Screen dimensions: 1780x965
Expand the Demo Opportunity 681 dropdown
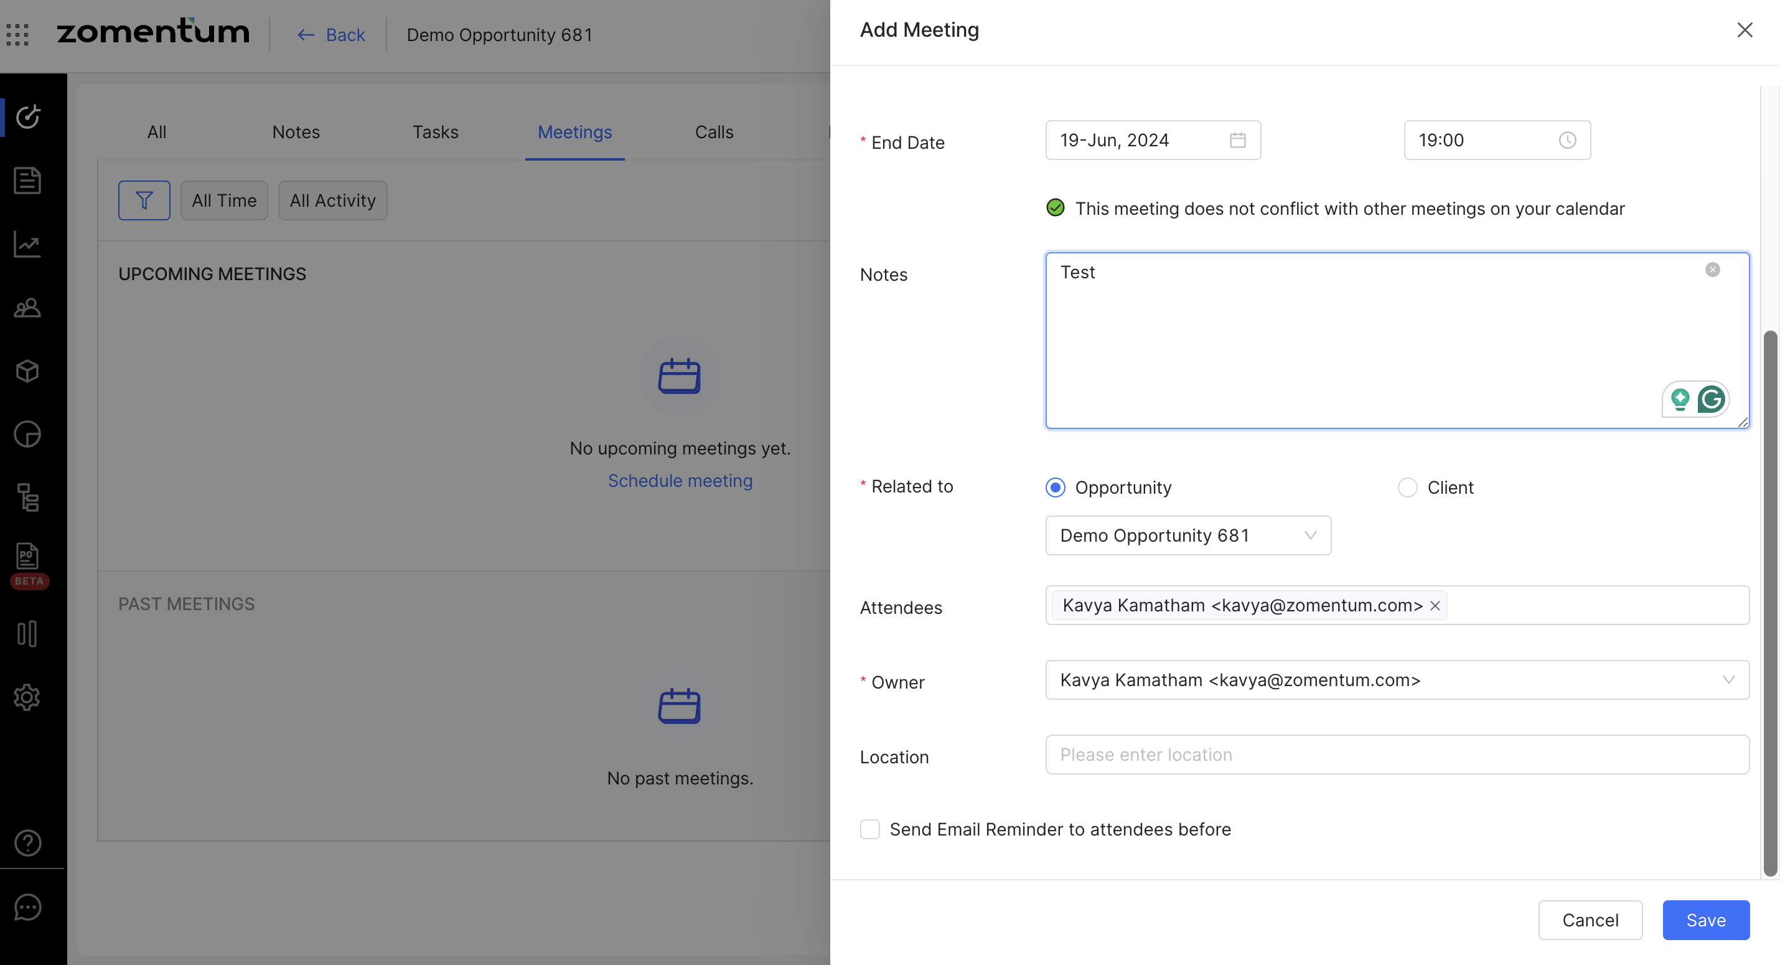point(1188,535)
